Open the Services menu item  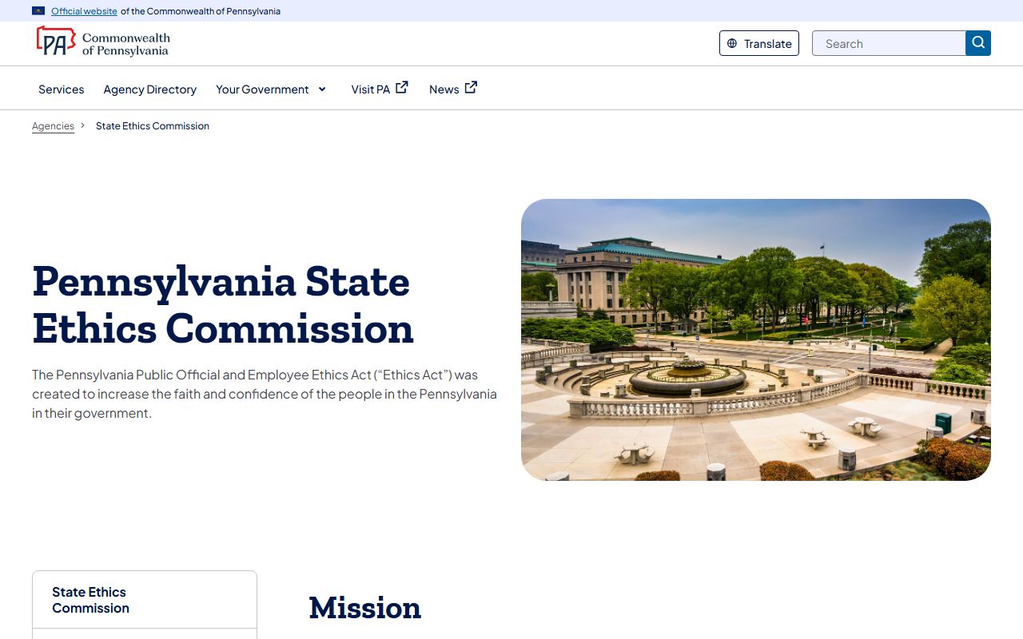(x=62, y=89)
